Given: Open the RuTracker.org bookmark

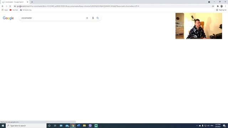Looking at the screenshot, I should point(26,10).
